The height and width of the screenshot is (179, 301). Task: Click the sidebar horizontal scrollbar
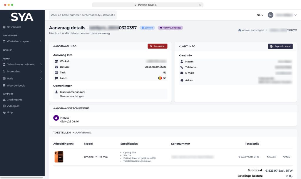coord(21,178)
